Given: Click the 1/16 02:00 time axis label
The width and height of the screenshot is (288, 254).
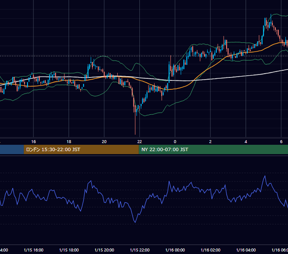Looking at the screenshot, I should click(210, 250).
